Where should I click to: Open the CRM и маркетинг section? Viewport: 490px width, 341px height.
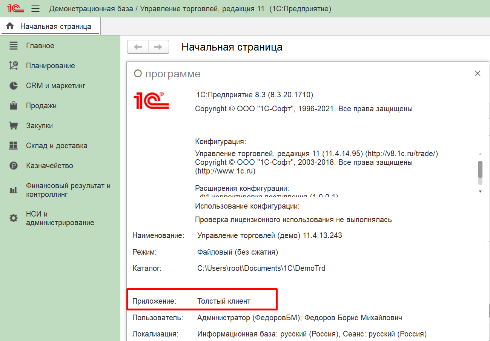pyautogui.click(x=56, y=86)
